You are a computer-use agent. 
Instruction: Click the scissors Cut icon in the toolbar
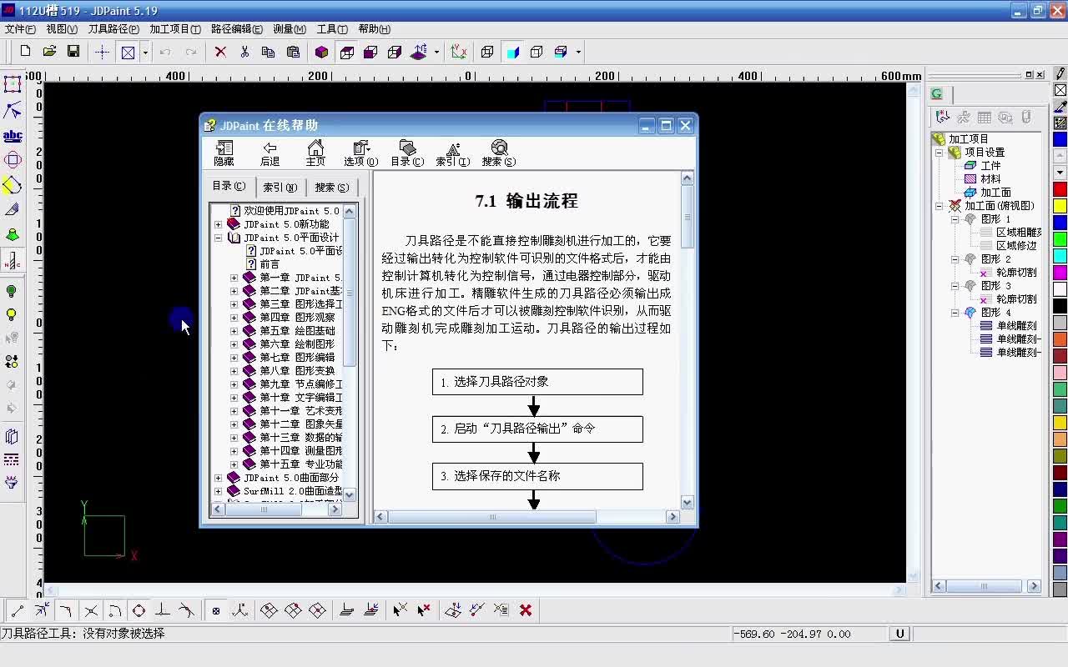245,52
